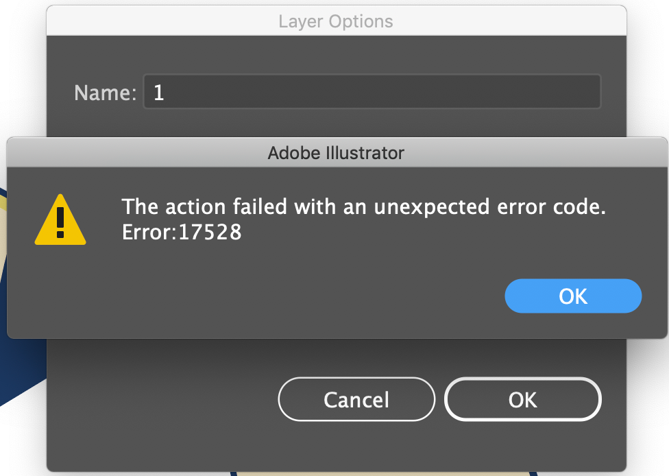This screenshot has height=476, width=669.
Task: Click the yellow warning triangle icon
Action: tap(60, 220)
